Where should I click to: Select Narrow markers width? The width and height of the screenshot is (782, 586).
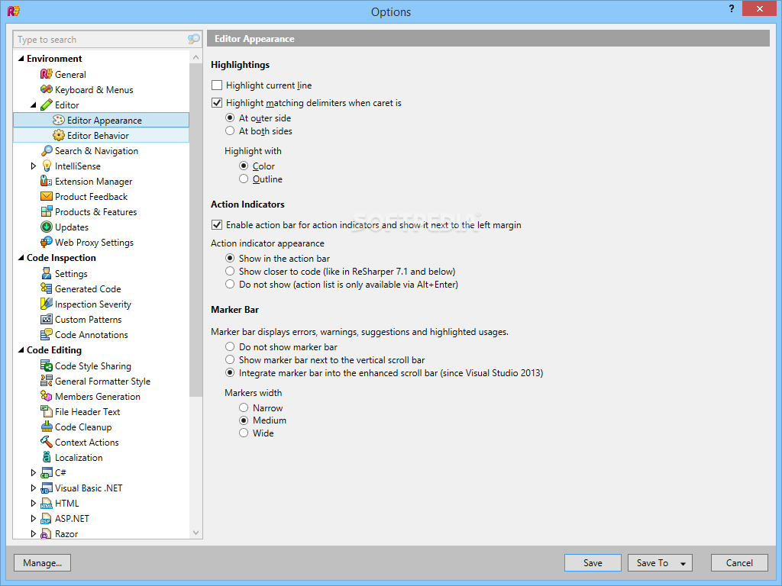(244, 408)
